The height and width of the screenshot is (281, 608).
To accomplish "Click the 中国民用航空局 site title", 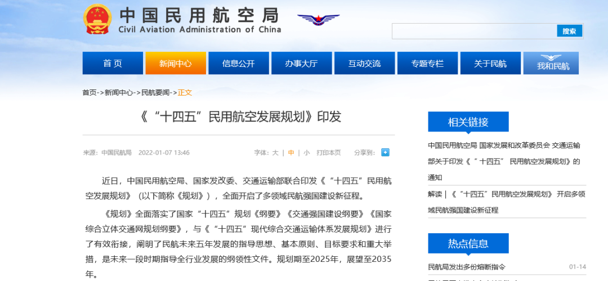I will [x=199, y=15].
